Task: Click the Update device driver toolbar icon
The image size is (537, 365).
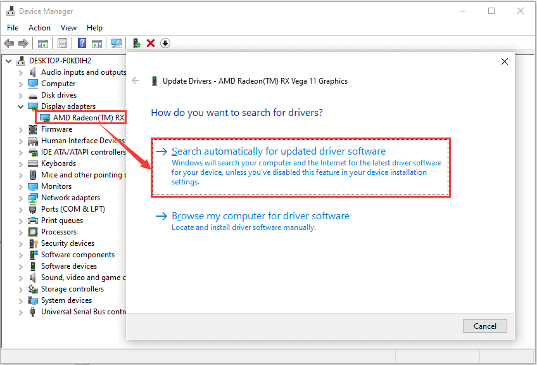Action: (137, 43)
